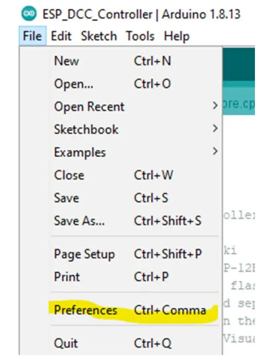Screen dimensions: 264x361
Task: Click the highlighted Preferences entry
Action: pyautogui.click(x=85, y=310)
